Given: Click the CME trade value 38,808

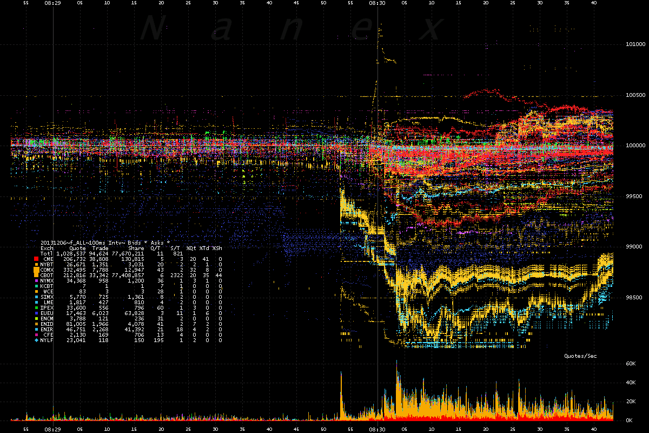Looking at the screenshot, I should pos(98,259).
